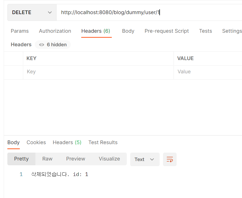Image resolution: width=242 pixels, height=198 pixels.
Task: Select the Pretty response view
Action: click(21, 159)
